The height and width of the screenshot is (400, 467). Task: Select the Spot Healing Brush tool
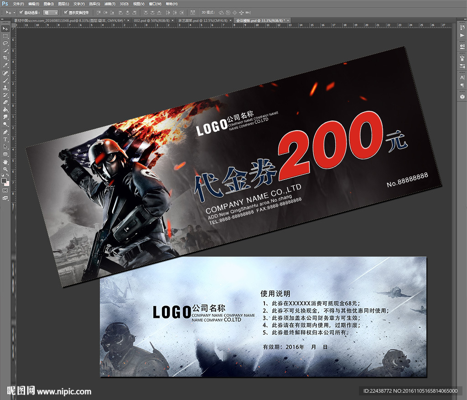click(x=5, y=73)
